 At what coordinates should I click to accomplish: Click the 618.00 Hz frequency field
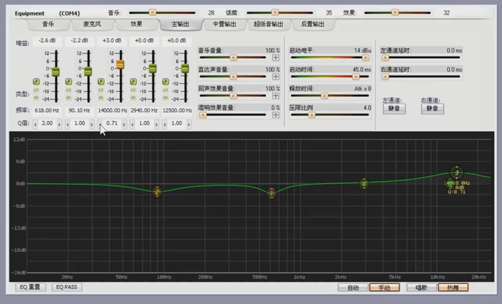pos(47,110)
